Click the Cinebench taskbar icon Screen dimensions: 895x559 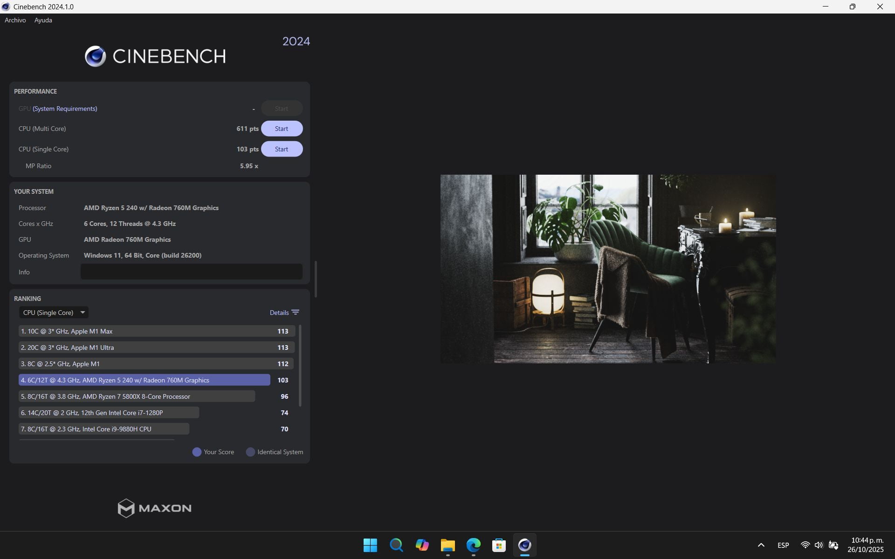point(525,545)
